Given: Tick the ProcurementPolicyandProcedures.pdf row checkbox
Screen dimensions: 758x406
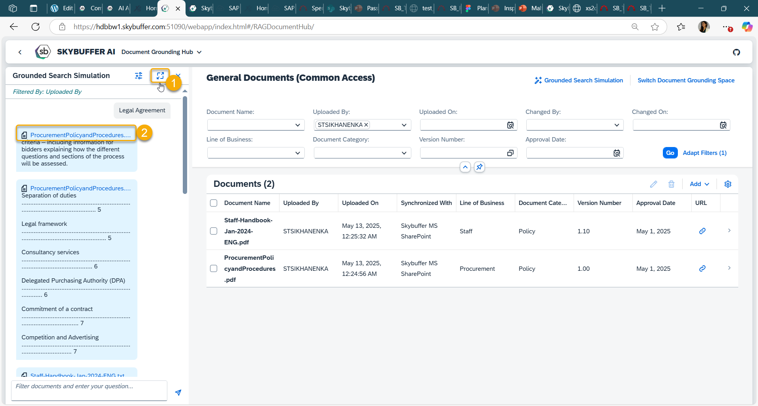Looking at the screenshot, I should pyautogui.click(x=214, y=268).
